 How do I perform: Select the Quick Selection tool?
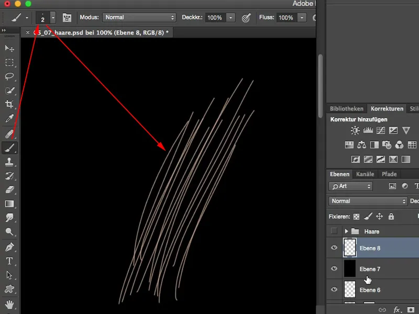click(x=9, y=90)
